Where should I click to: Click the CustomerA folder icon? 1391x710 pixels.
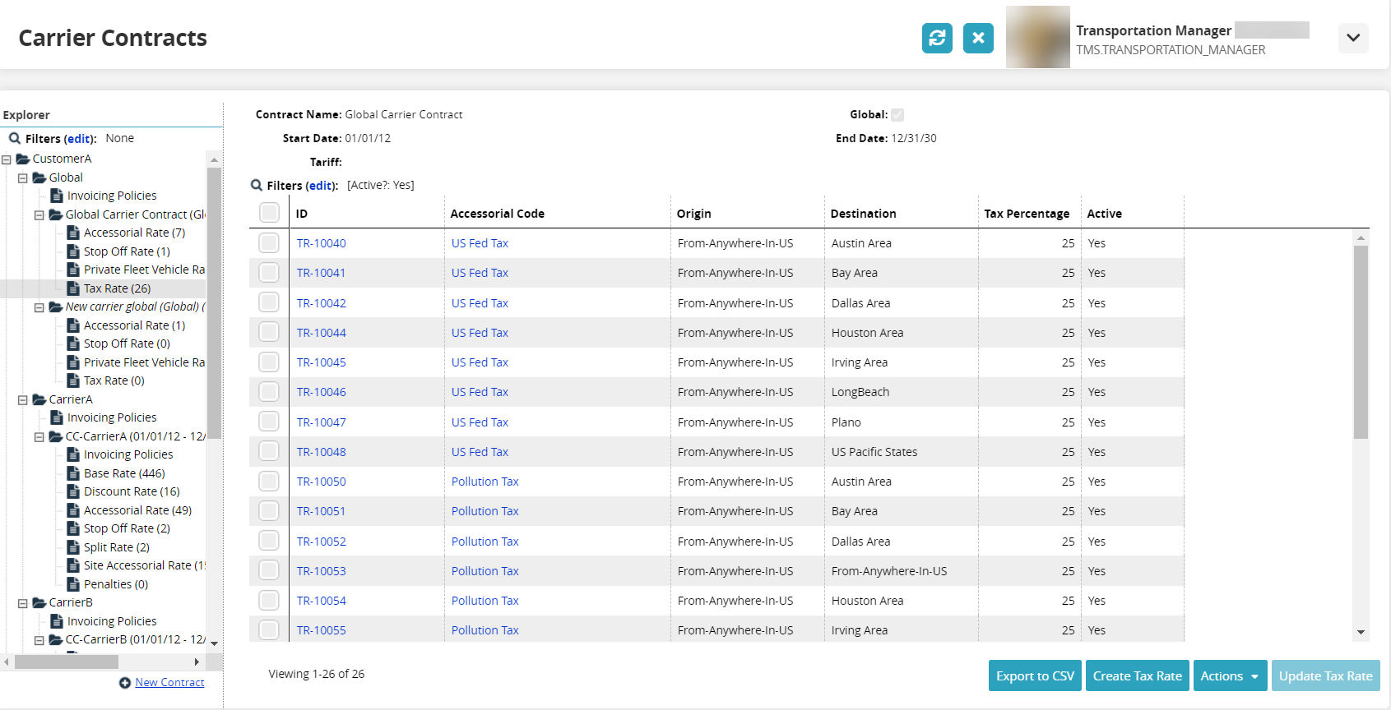[23, 159]
